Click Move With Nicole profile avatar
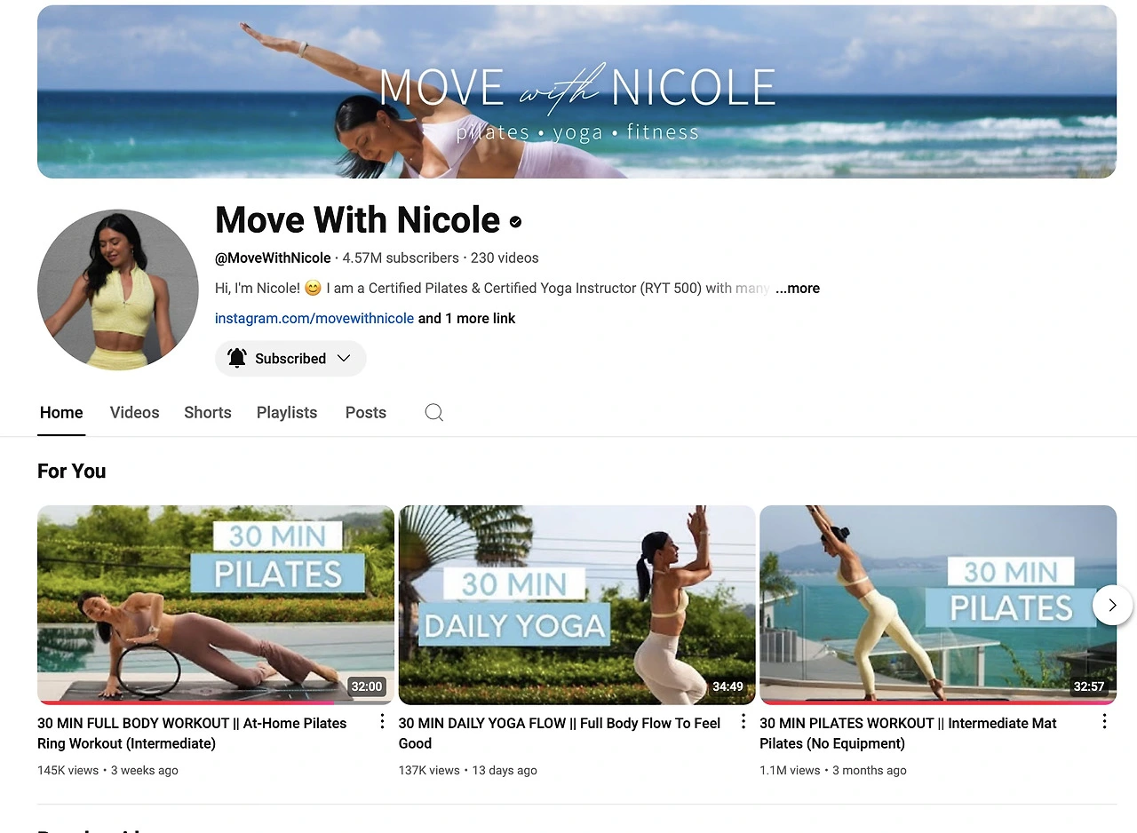This screenshot has width=1137, height=833. click(x=118, y=290)
